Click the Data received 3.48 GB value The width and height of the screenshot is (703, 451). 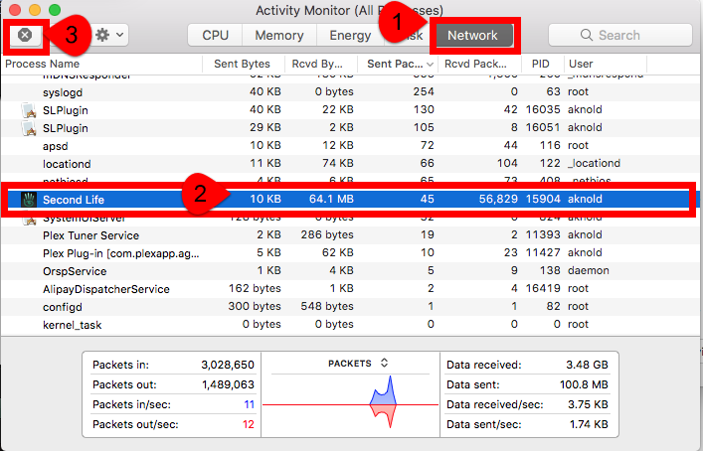click(x=587, y=365)
